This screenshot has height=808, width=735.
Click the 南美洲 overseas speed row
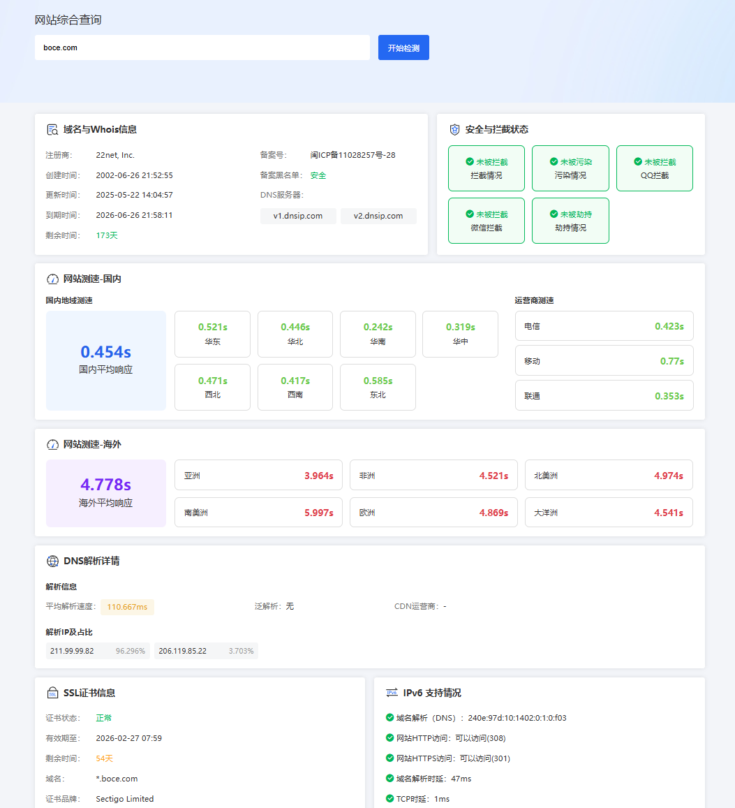[258, 513]
